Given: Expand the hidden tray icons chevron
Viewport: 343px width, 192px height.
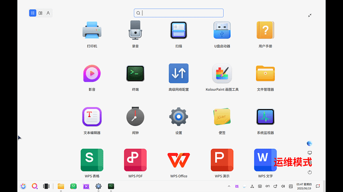Looking at the screenshot, I should (x=229, y=186).
